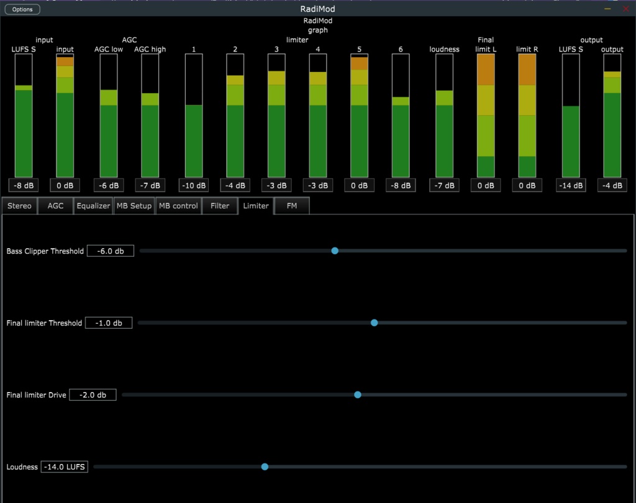Switch to the AGC tab
Image resolution: width=636 pixels, height=503 pixels.
tap(55, 206)
